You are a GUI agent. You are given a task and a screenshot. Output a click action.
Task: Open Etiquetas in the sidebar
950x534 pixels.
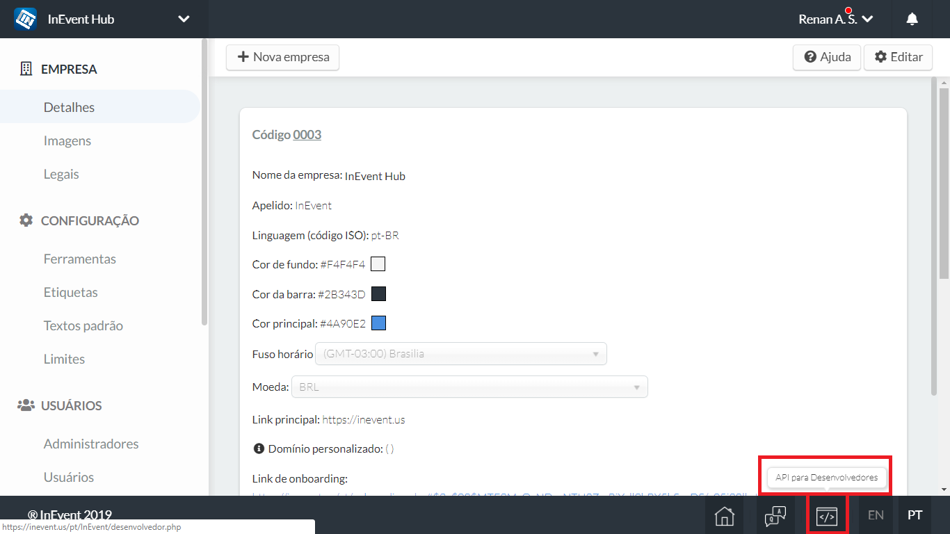[71, 292]
